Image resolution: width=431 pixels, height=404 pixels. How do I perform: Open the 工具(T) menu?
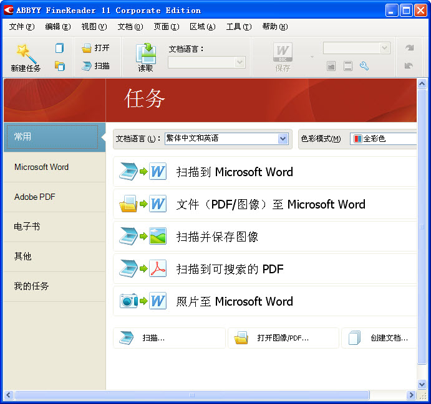[239, 27]
